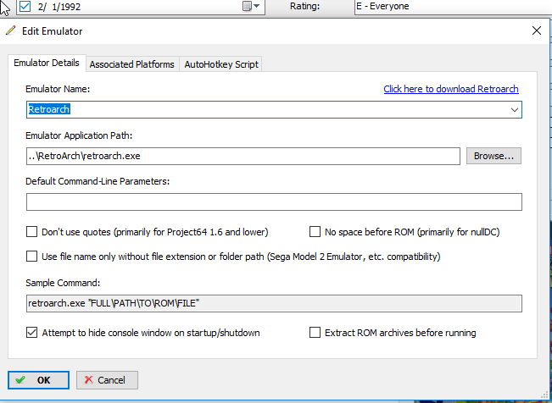
Task: Click the Sample Command text box
Action: (x=274, y=303)
